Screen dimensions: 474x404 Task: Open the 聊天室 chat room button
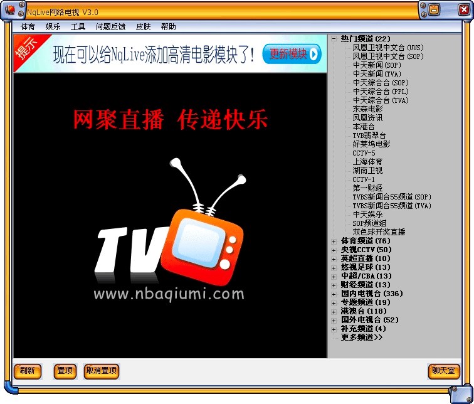click(x=443, y=371)
